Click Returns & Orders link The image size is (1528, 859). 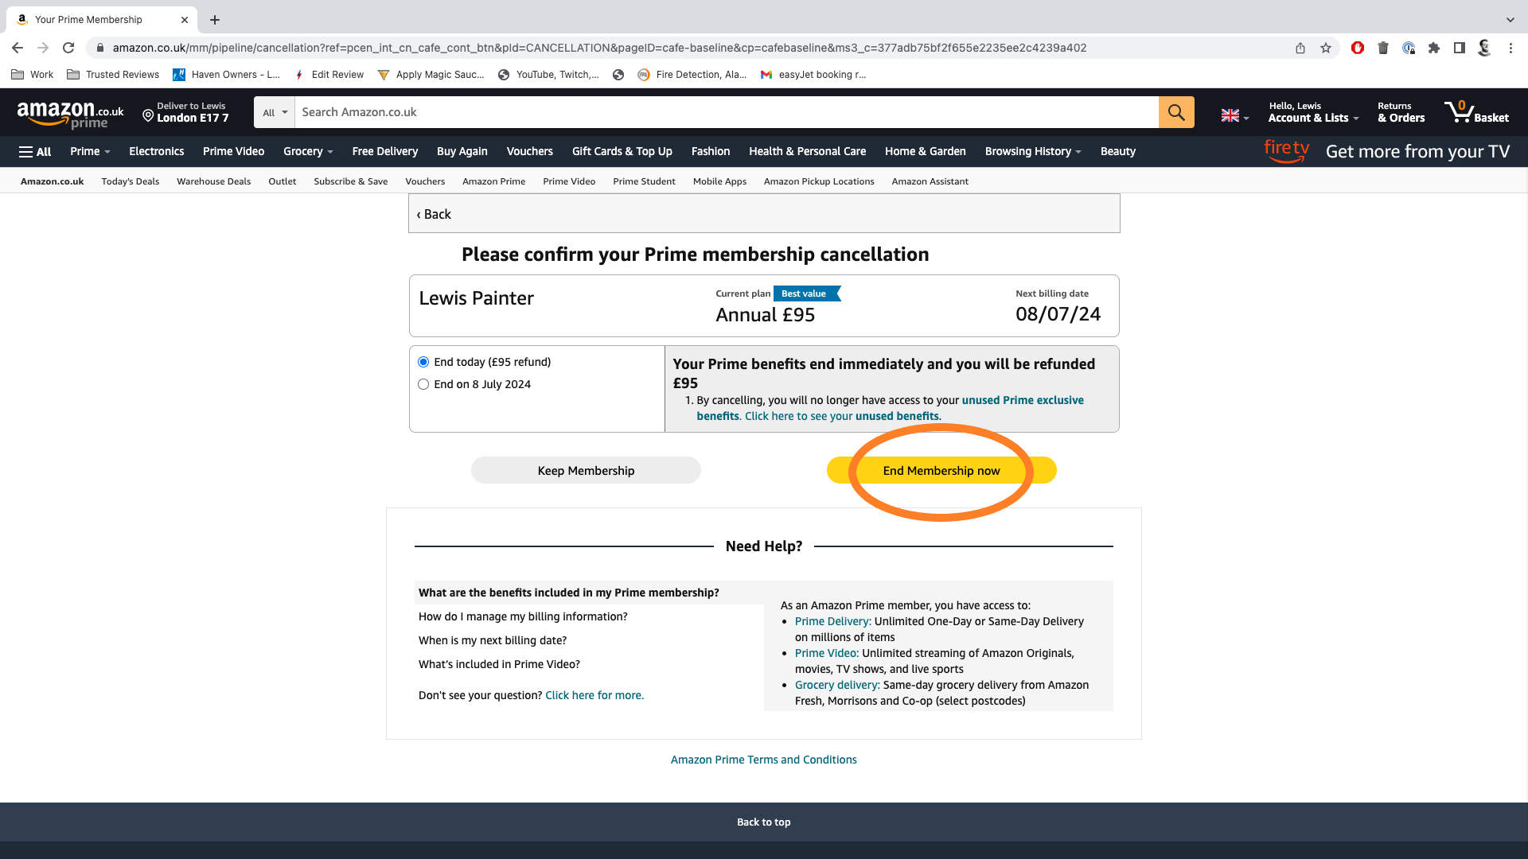(1401, 112)
